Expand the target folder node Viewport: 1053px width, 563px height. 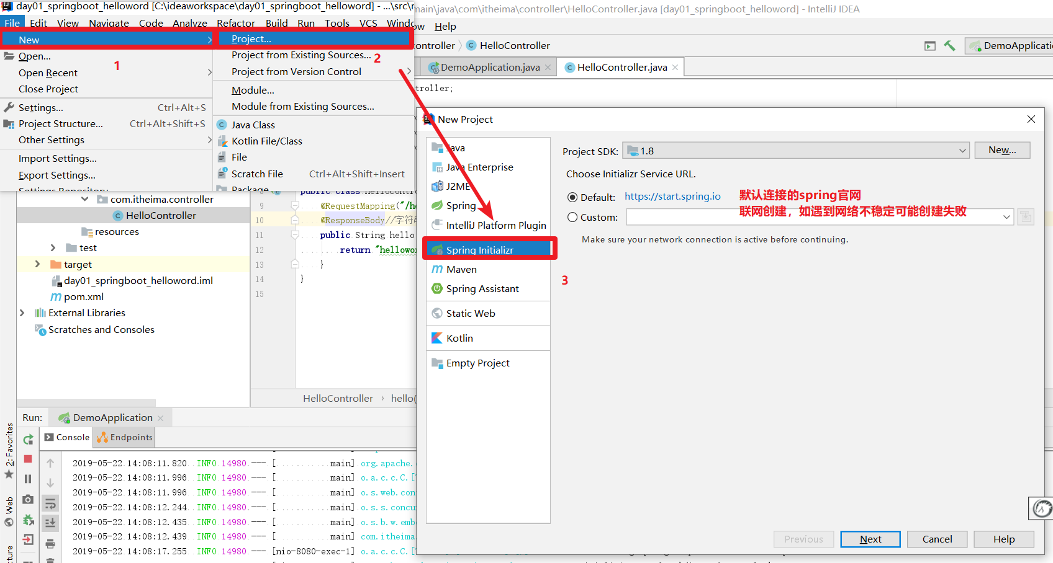tap(37, 264)
